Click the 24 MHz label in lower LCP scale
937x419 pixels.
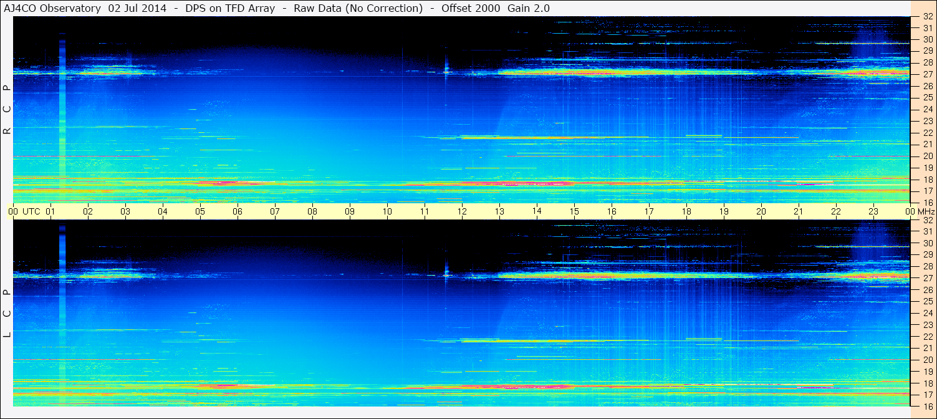928,313
